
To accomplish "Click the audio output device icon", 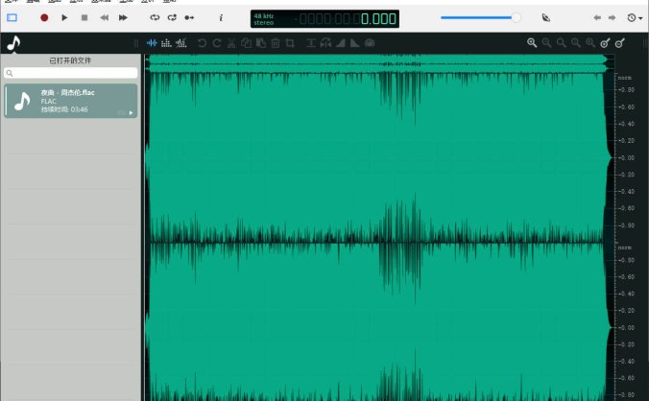I will (x=546, y=17).
